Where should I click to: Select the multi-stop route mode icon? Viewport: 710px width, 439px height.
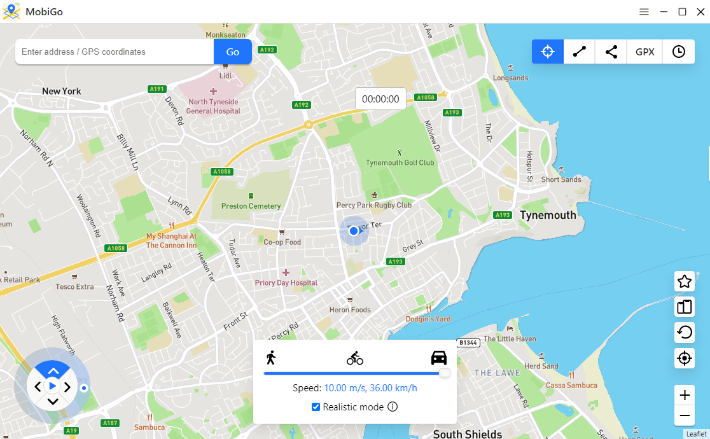click(x=611, y=52)
